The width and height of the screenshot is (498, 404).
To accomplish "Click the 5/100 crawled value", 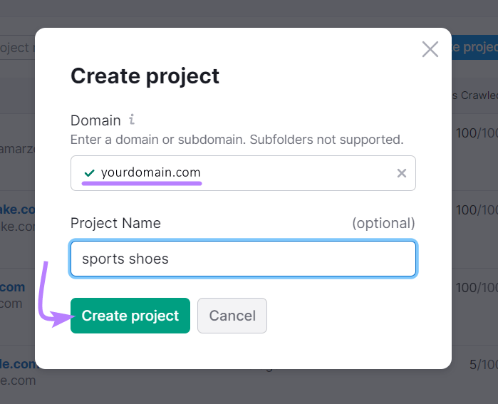I will 482,364.
